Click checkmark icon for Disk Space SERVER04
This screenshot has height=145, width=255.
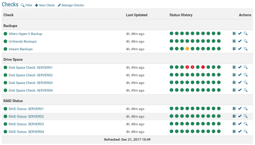[240, 90]
